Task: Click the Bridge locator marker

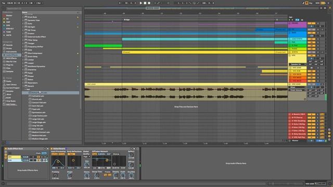Action: [126, 20]
